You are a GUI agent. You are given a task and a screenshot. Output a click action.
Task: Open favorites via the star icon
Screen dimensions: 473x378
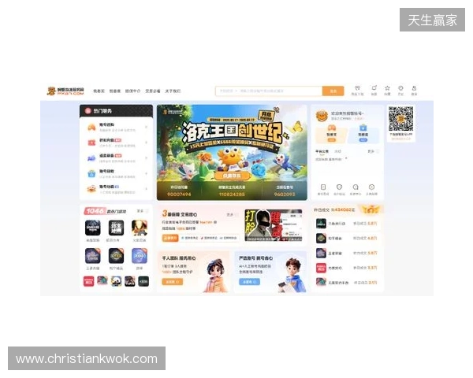click(387, 88)
